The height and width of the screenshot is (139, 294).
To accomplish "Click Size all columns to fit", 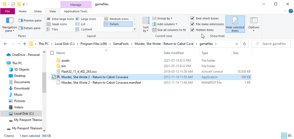I will [x=169, y=30].
